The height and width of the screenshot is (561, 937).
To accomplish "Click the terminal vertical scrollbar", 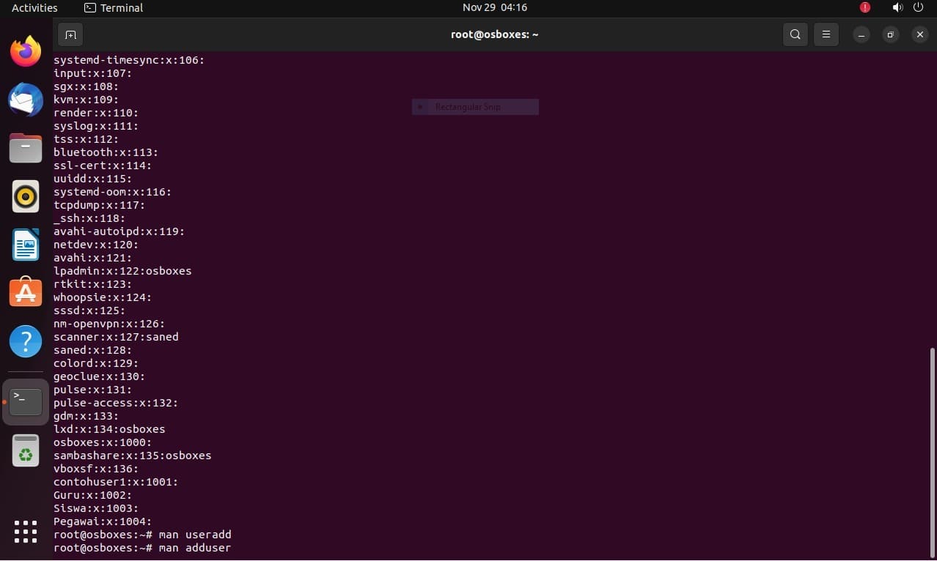I will click(x=933, y=453).
